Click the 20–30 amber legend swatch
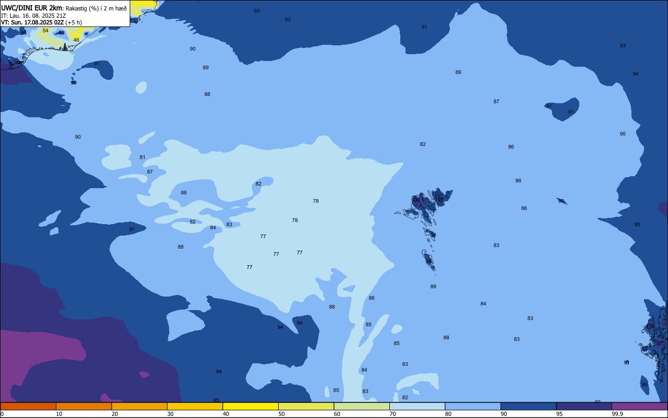 (x=139, y=406)
